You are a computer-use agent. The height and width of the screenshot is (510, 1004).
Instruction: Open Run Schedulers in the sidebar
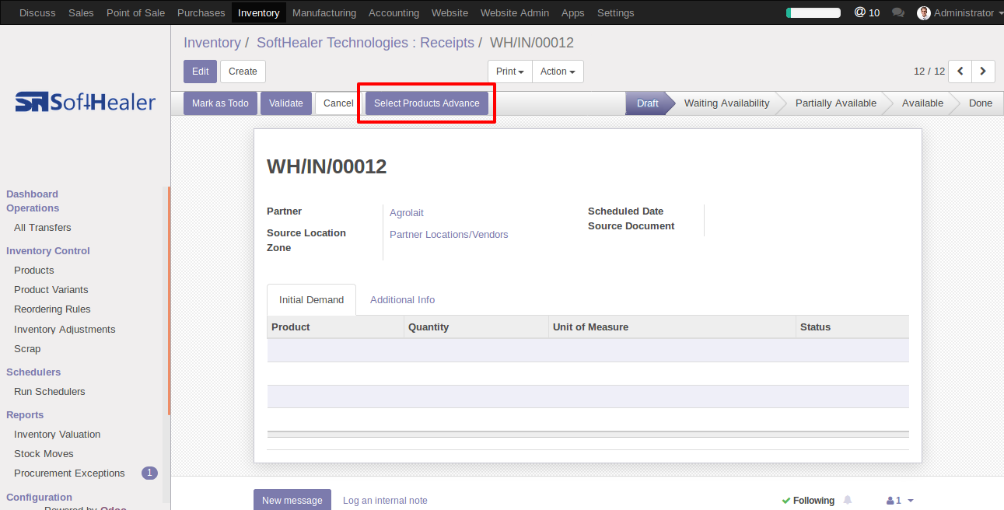[x=50, y=392]
